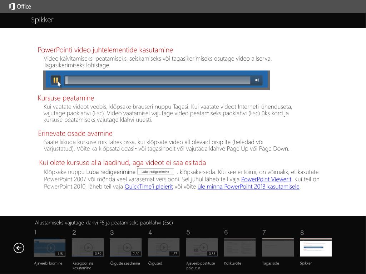This screenshot has width=366, height=274.
Task: Click the 1:27 duration badge
Action: [x=174, y=254]
